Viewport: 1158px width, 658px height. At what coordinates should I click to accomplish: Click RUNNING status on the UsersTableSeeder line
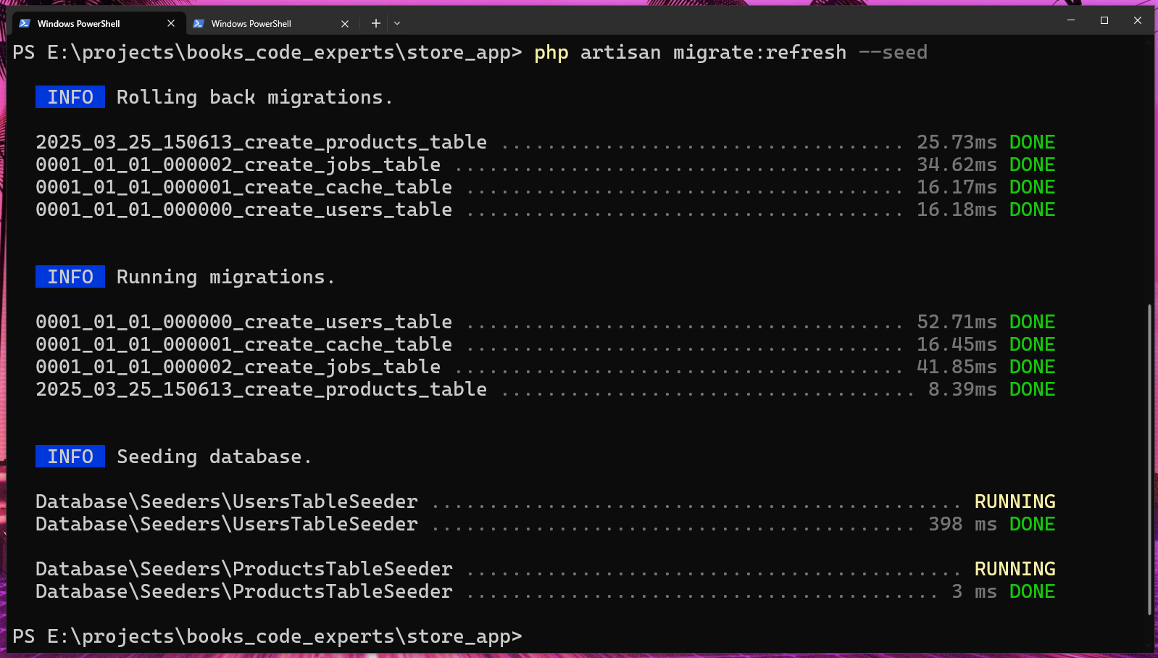[x=1015, y=501]
